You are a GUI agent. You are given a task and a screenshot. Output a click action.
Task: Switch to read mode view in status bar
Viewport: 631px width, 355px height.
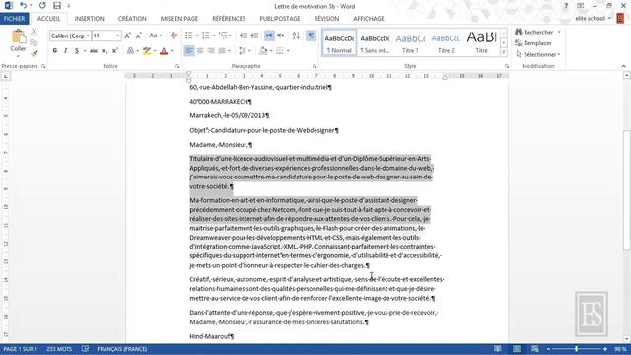[497, 349]
